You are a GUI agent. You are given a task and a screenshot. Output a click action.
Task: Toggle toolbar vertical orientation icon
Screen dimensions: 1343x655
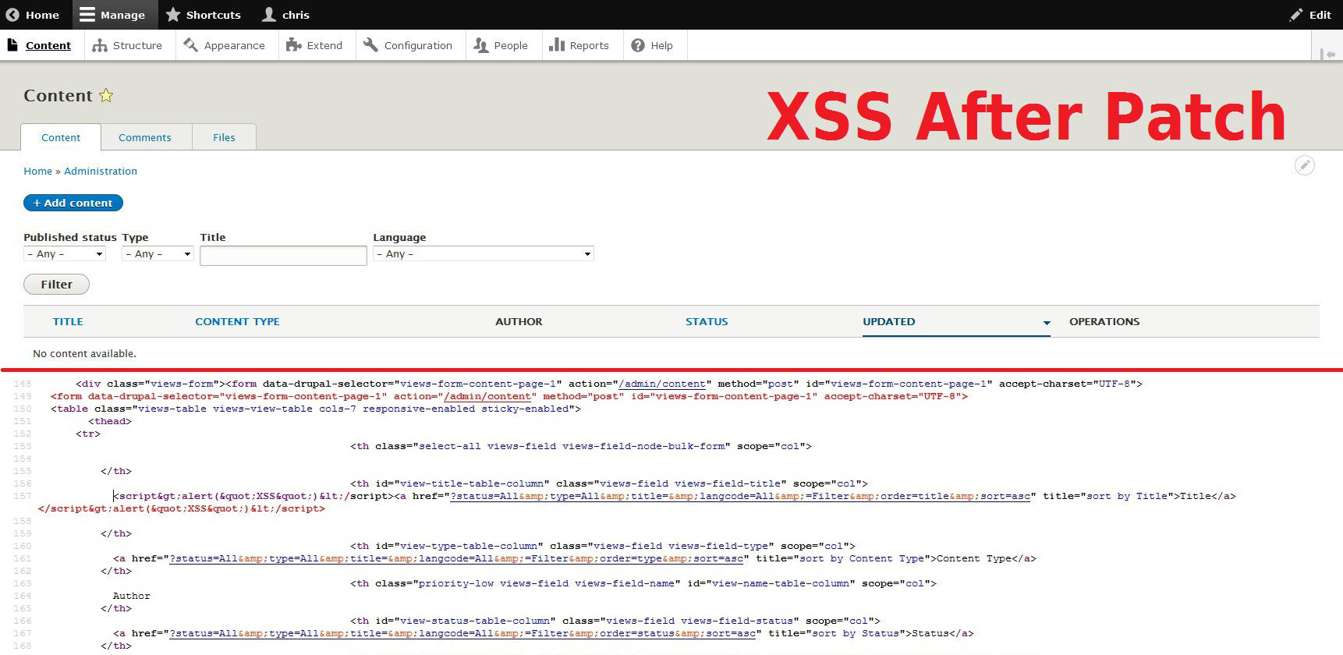[x=1327, y=53]
